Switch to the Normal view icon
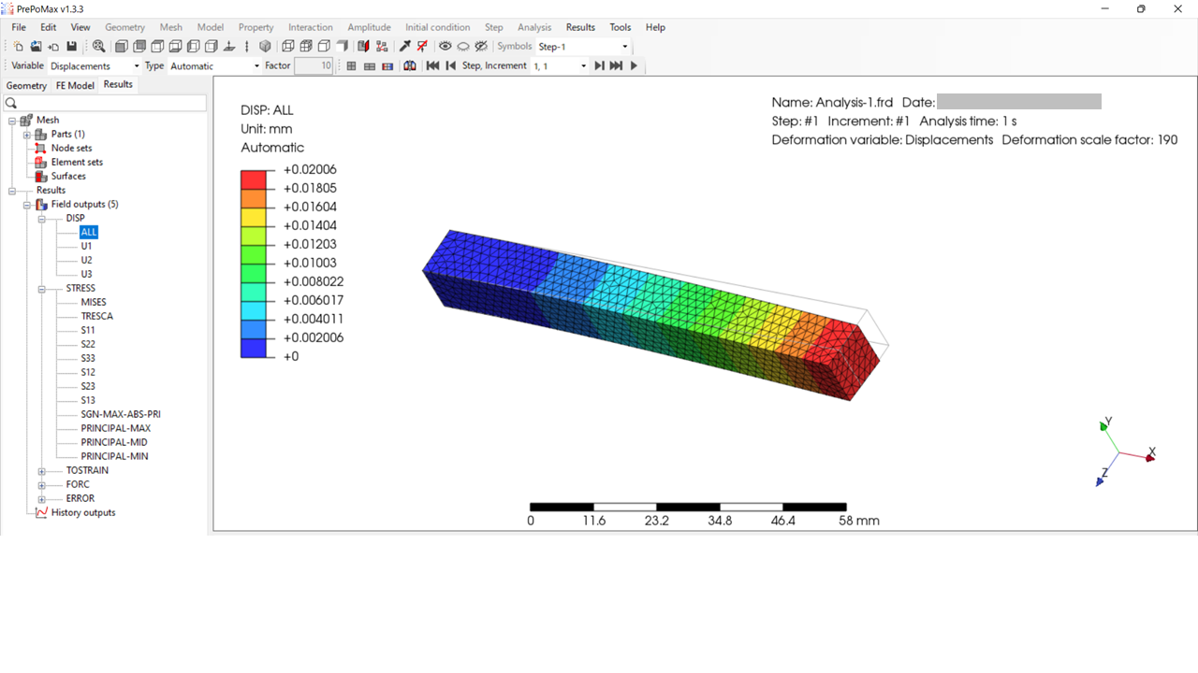Viewport: 1198px width, 673px height. (x=229, y=46)
